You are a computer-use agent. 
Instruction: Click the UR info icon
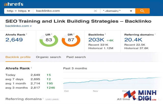52,34
